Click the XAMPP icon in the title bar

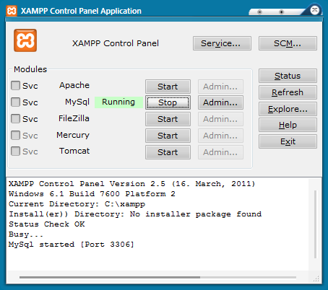click(x=12, y=11)
